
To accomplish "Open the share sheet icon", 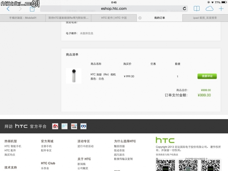I will pos(32,9).
